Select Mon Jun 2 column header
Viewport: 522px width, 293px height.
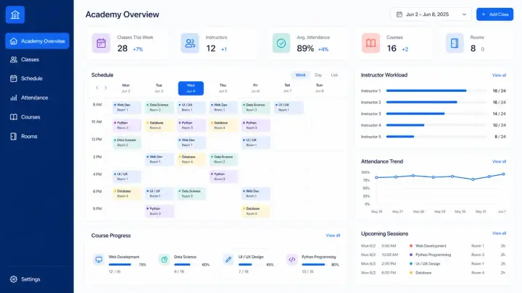[x=126, y=88]
